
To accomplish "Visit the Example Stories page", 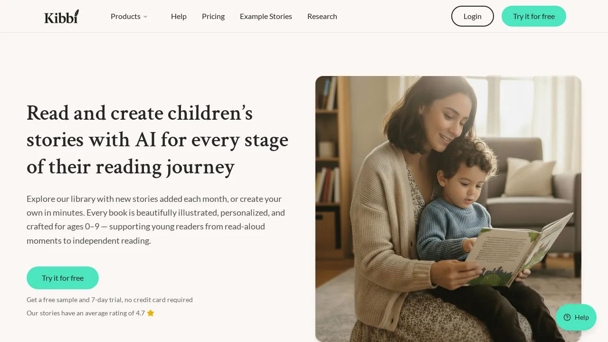I will (x=266, y=16).
